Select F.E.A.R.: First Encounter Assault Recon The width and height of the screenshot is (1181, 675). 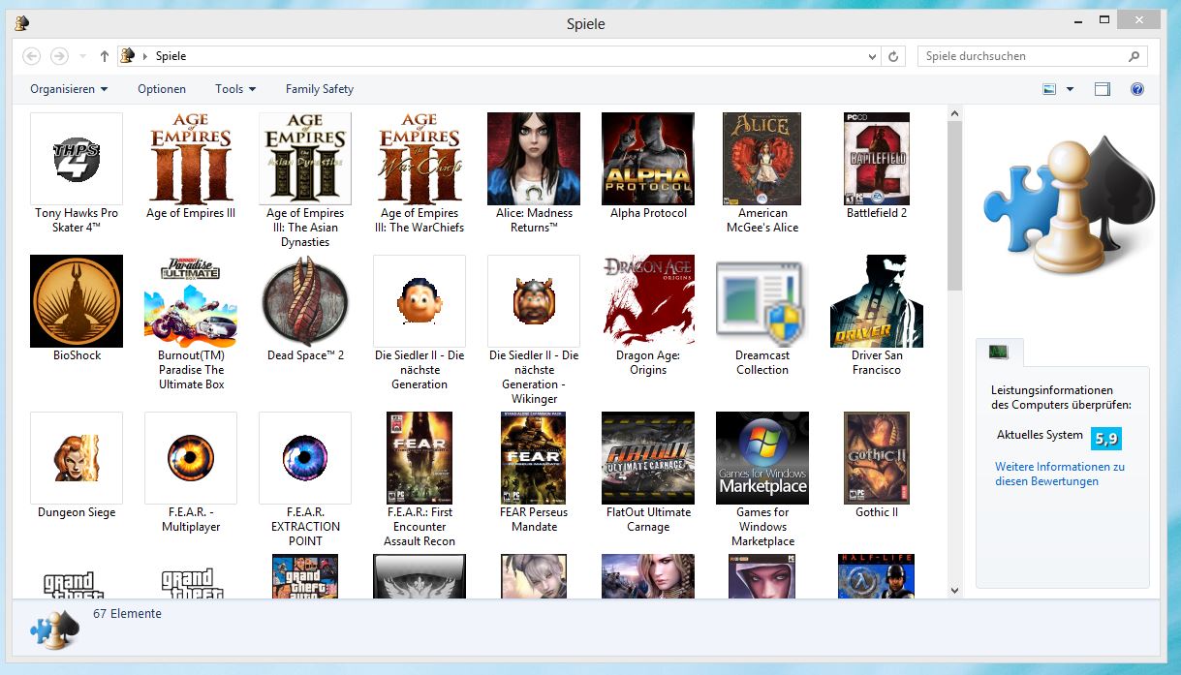click(x=420, y=457)
